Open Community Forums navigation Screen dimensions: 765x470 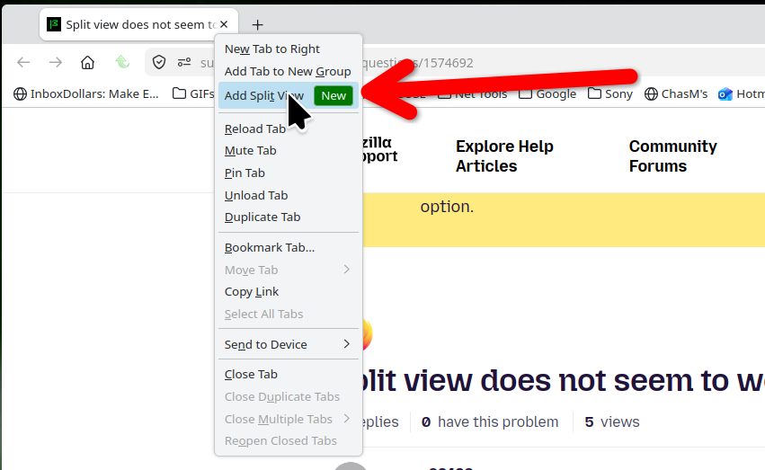tap(672, 156)
